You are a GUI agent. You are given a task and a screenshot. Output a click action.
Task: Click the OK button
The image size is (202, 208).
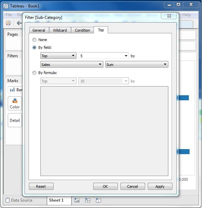[x=105, y=186]
